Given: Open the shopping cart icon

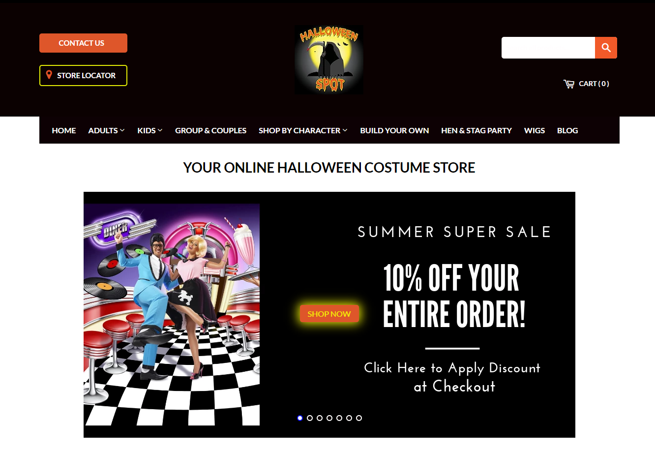Looking at the screenshot, I should [x=569, y=84].
